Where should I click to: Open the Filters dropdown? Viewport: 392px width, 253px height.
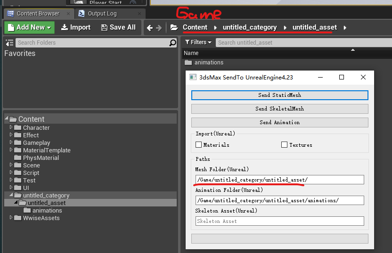[x=198, y=42]
